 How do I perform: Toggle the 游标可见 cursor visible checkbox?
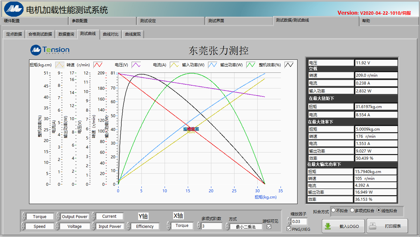coord(269,227)
